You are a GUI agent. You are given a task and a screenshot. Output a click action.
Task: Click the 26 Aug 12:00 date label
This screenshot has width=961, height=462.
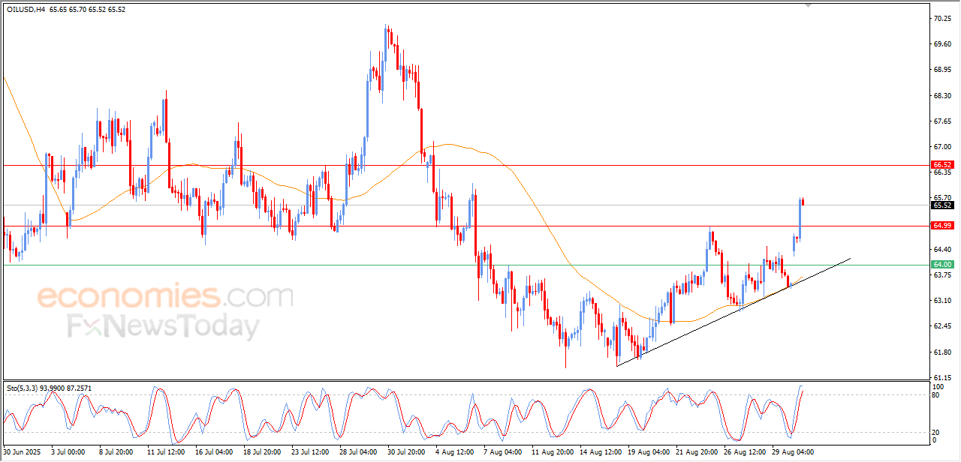coord(744,453)
